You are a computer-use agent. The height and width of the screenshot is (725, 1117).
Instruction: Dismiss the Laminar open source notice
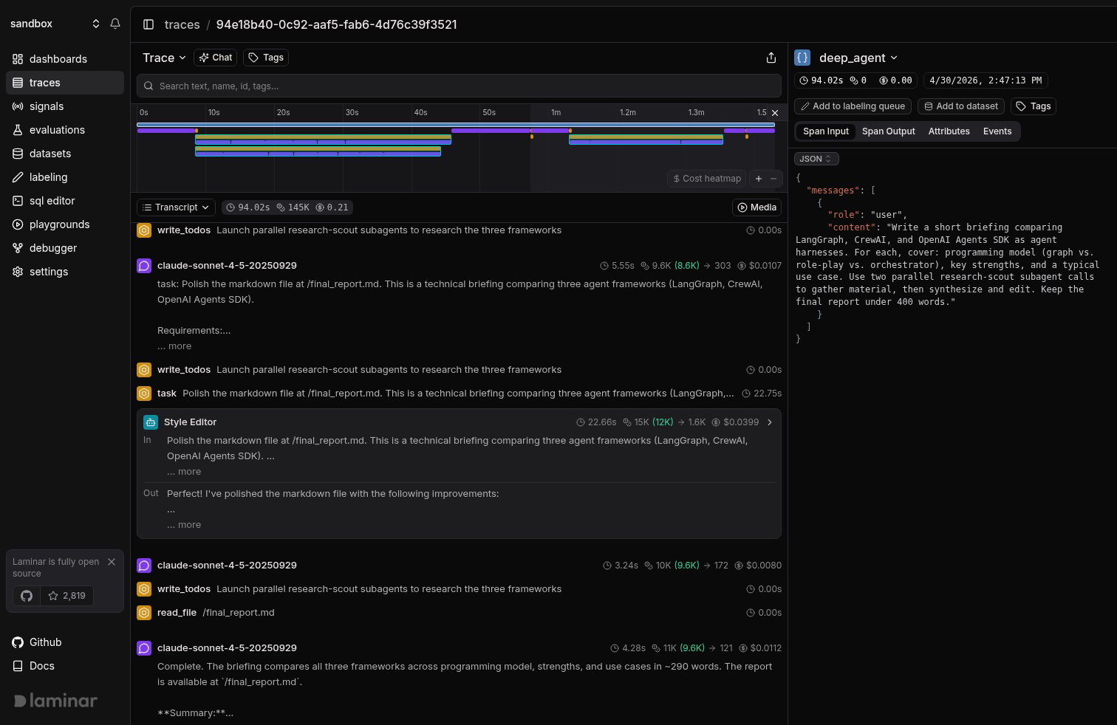coord(112,562)
